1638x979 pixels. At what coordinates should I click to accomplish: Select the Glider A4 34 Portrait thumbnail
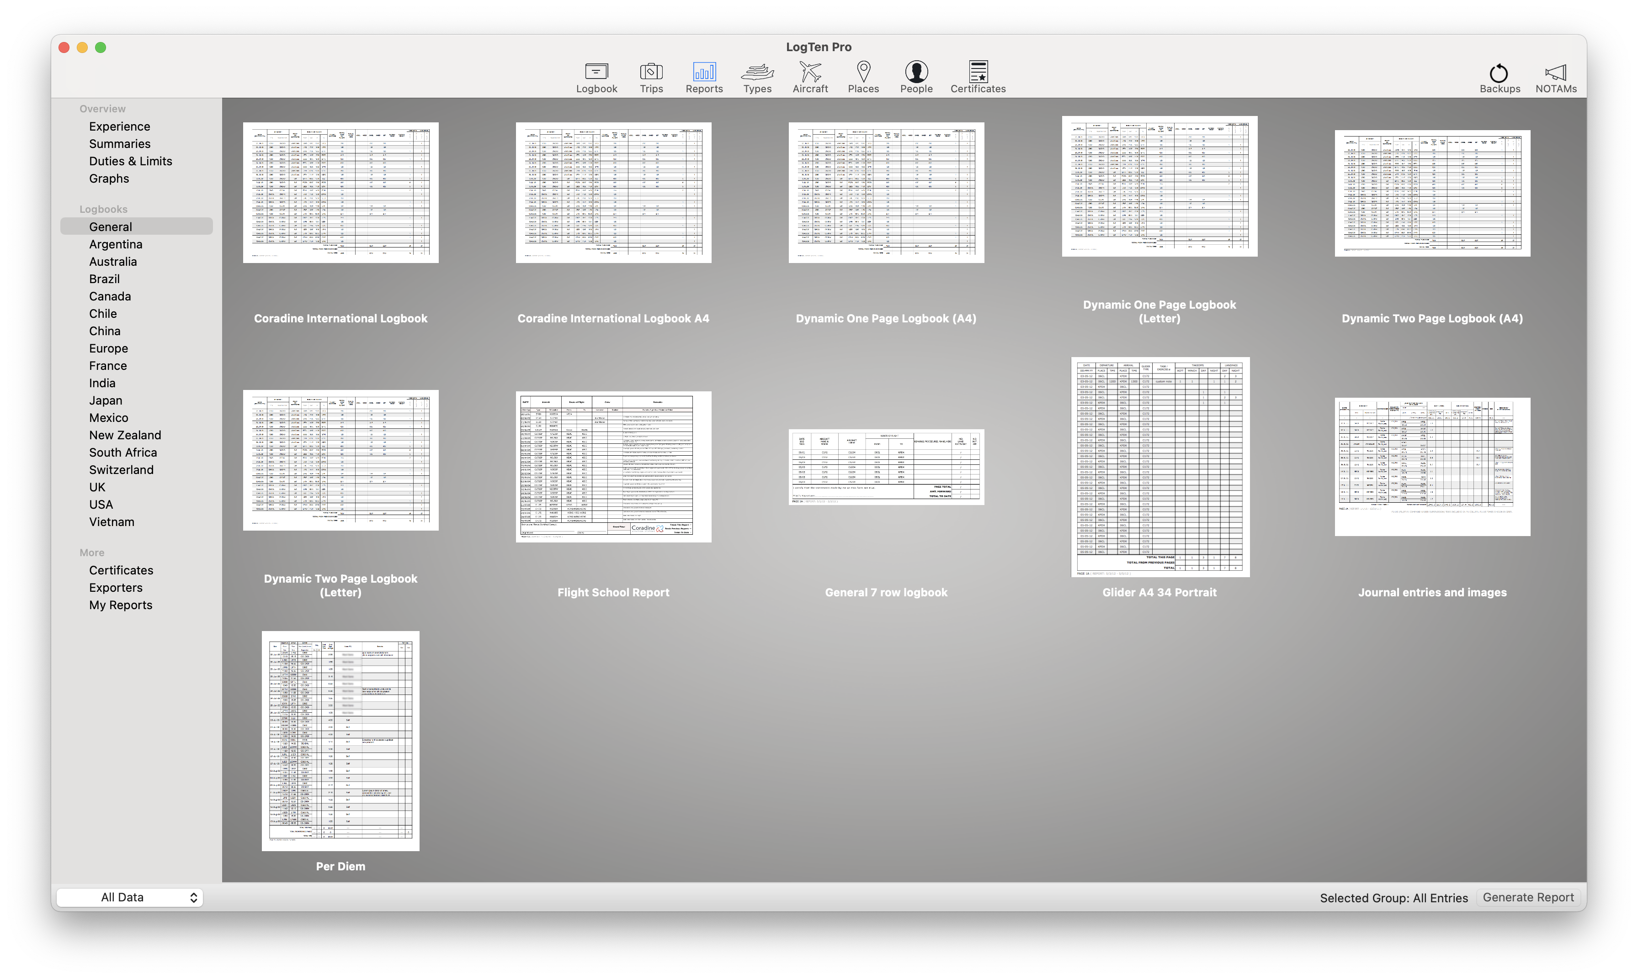click(1160, 467)
